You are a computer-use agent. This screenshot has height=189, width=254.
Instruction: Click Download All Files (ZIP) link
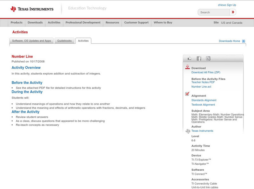click(206, 72)
